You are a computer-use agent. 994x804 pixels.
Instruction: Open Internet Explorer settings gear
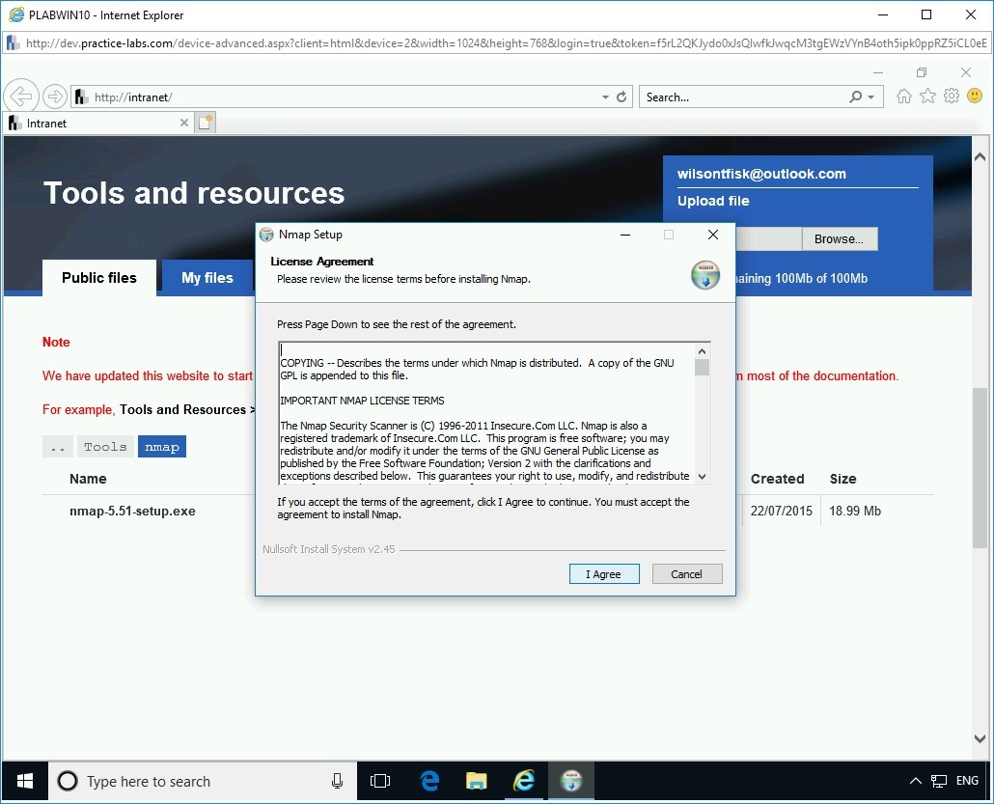coord(952,96)
